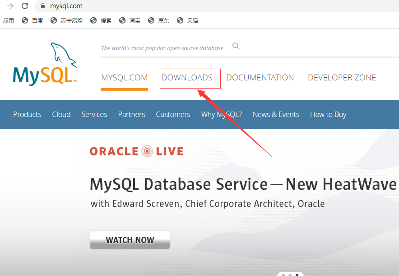This screenshot has width=399, height=276.
Task: Open the 淘宝 bookmark
Action: coord(130,20)
